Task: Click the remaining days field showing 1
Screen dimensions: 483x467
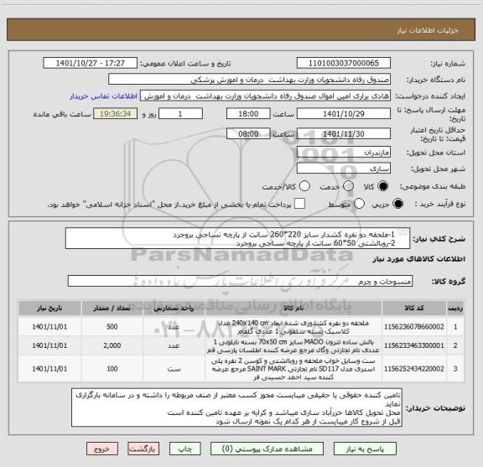Action: (x=180, y=114)
